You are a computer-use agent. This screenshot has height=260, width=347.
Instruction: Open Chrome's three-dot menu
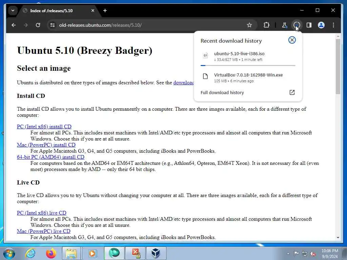point(333,25)
